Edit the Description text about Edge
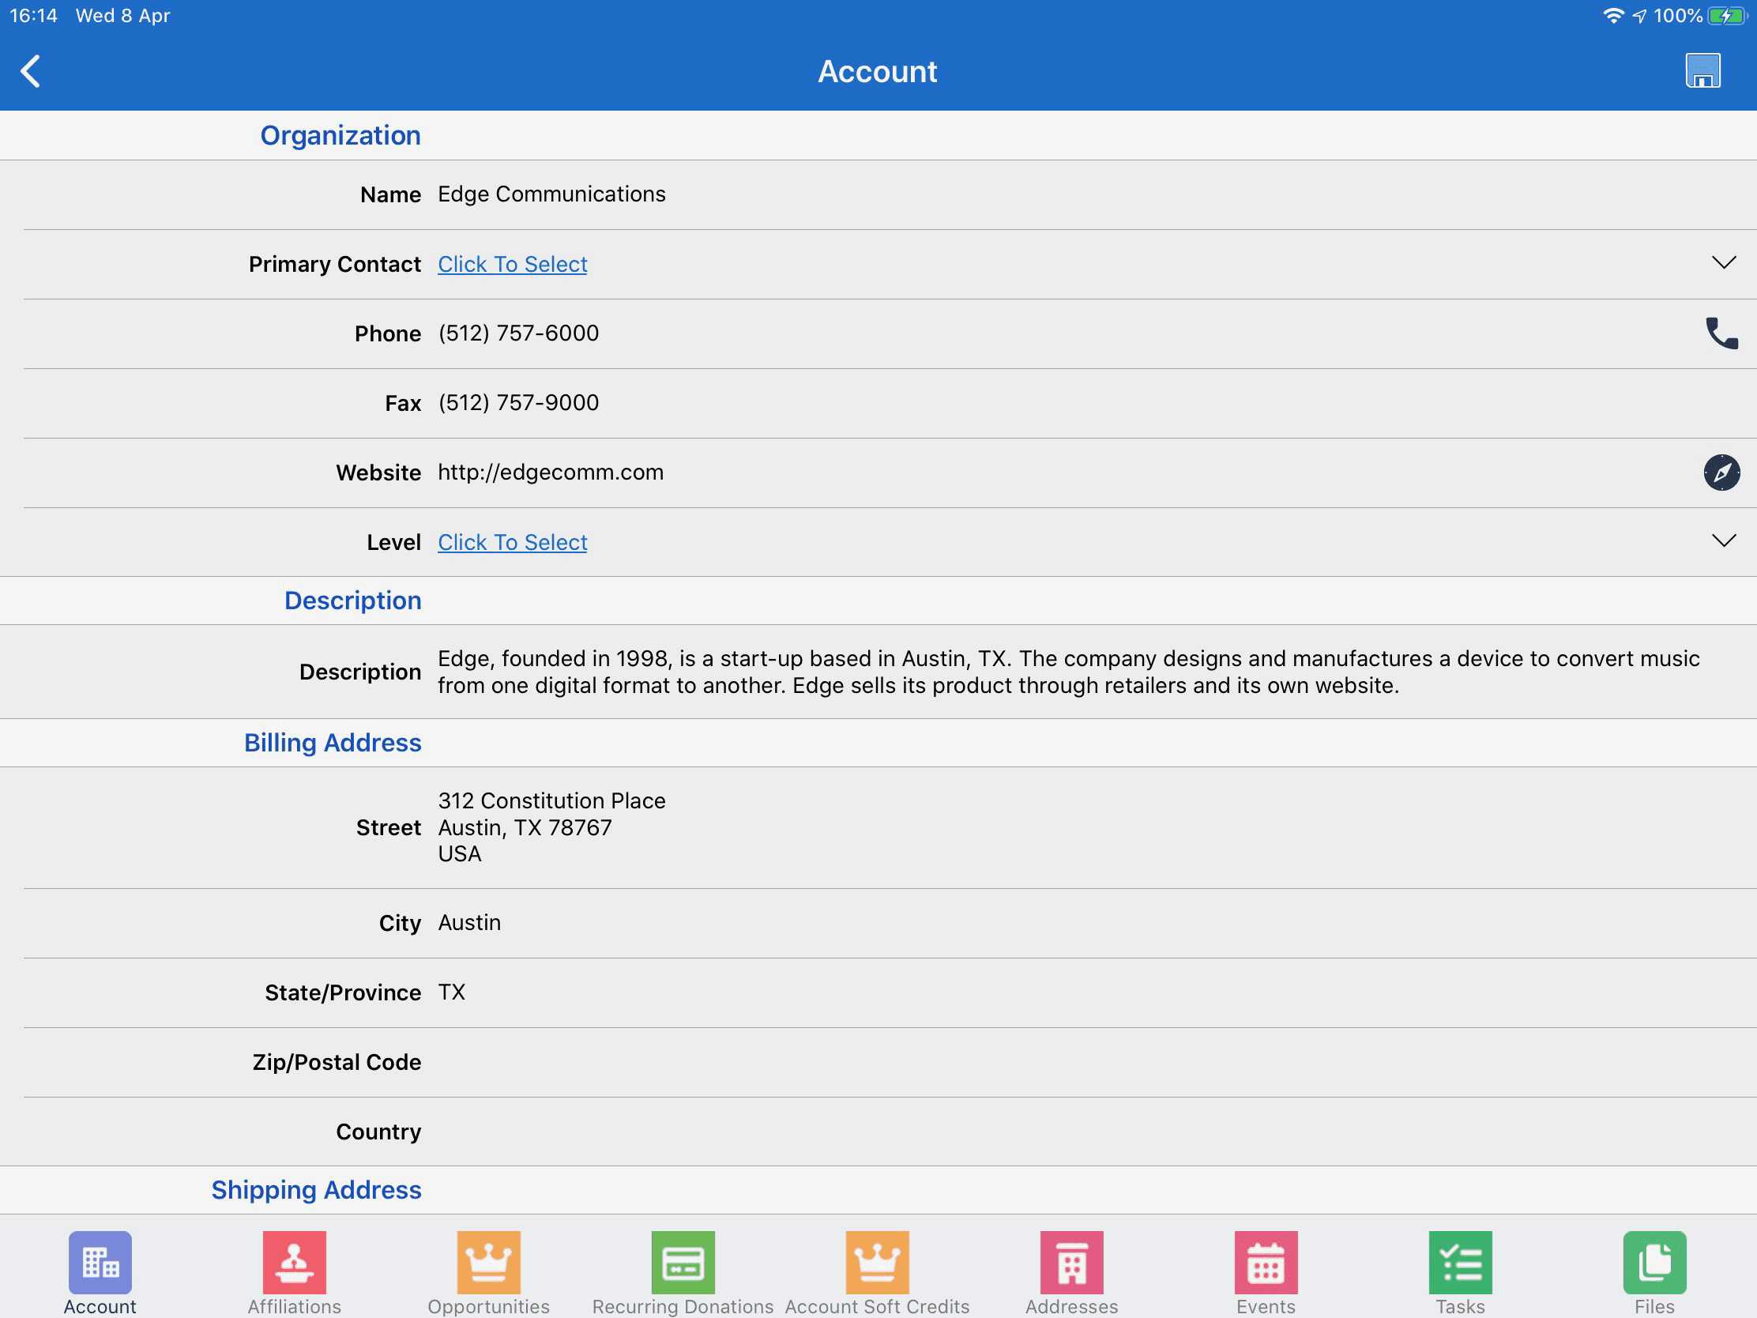The width and height of the screenshot is (1757, 1318). point(1068,672)
